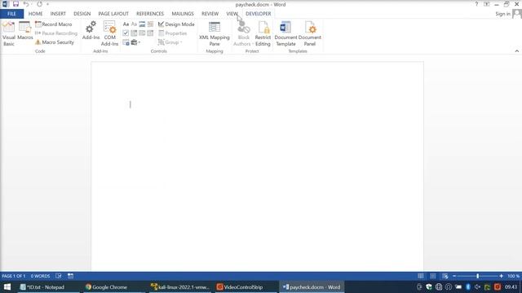
Task: Insert a Rich Text content control
Action: coord(126,24)
